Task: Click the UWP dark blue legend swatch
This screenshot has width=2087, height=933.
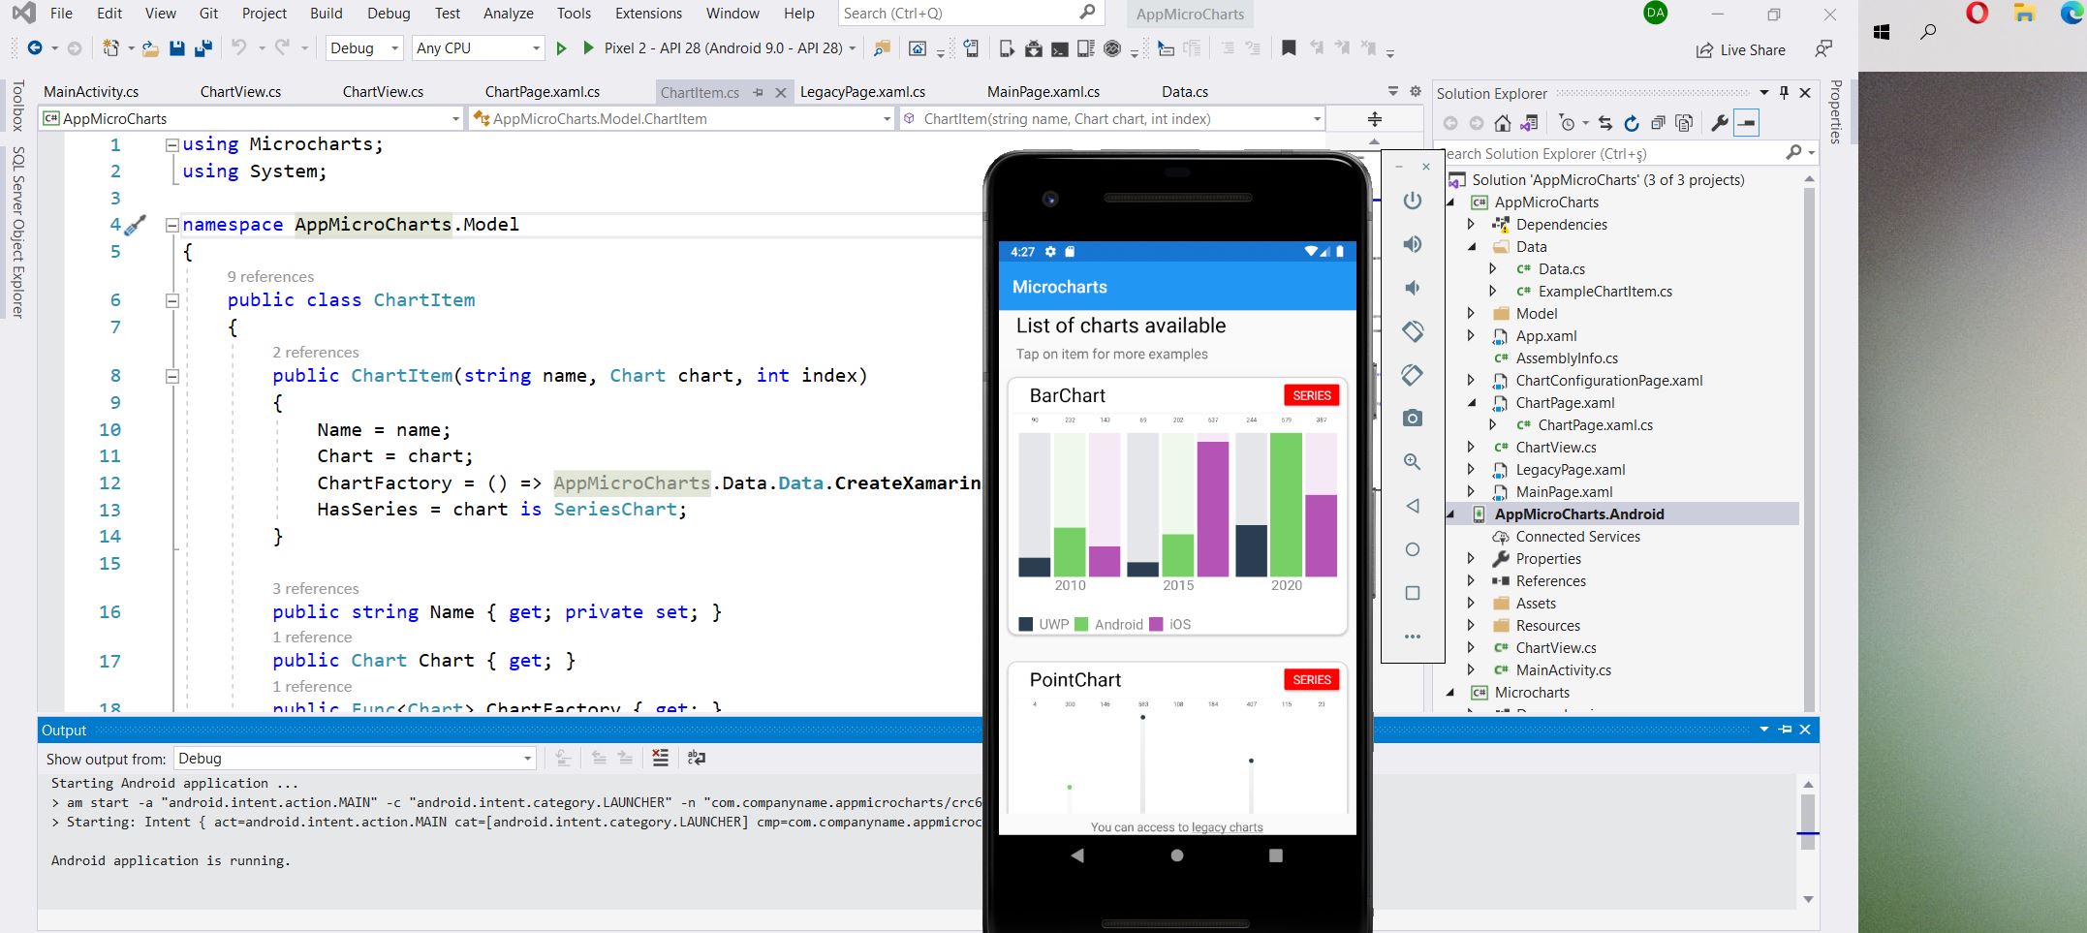Action: pyautogui.click(x=1026, y=625)
